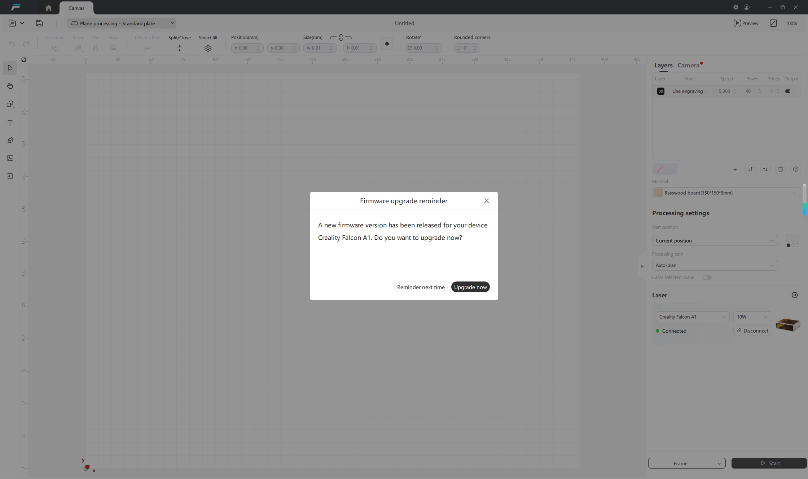Move layer down icon

765,169
